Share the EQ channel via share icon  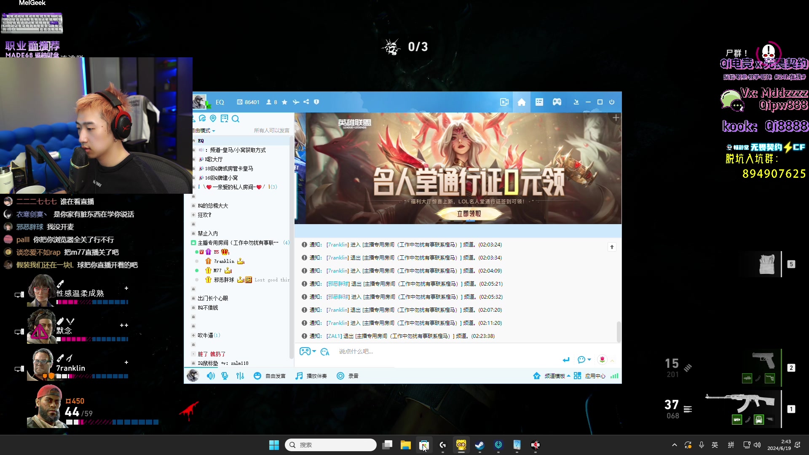pos(306,102)
